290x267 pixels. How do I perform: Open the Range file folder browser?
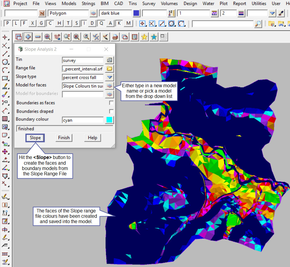(x=109, y=69)
